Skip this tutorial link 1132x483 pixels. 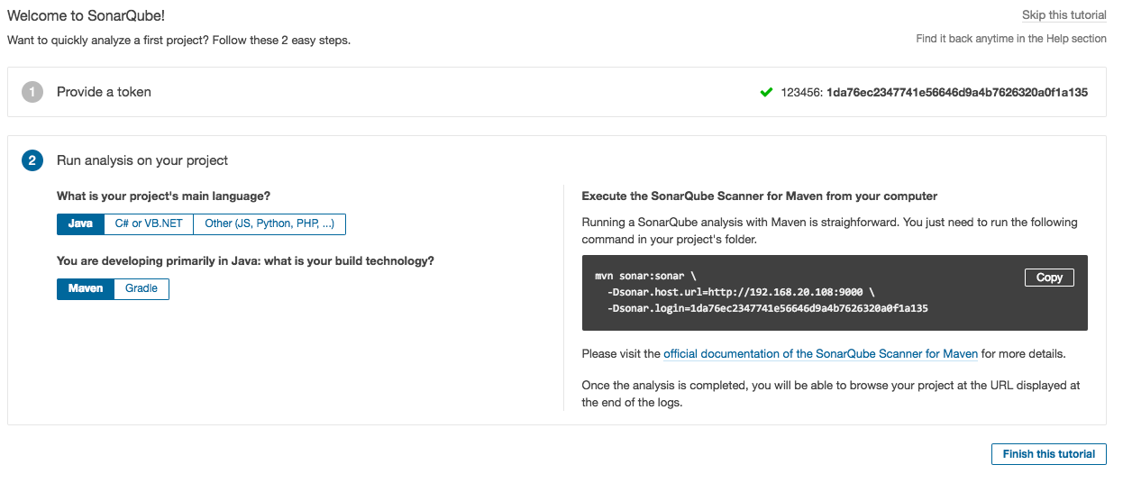[x=1064, y=15]
